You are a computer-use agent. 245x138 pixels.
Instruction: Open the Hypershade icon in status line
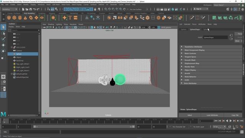click(173, 9)
